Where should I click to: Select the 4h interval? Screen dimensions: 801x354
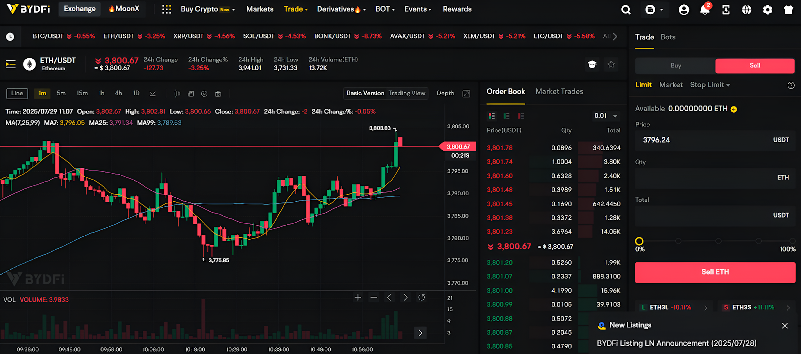click(119, 93)
